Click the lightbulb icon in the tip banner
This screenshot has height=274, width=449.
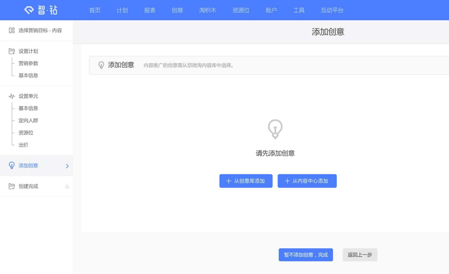101,65
